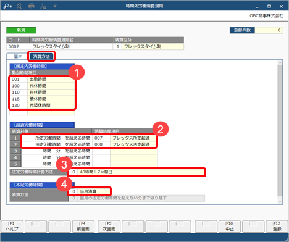Maximize the 時間外労働清算規則 window
This screenshot has width=289, height=242.
pyautogui.click(x=269, y=6)
